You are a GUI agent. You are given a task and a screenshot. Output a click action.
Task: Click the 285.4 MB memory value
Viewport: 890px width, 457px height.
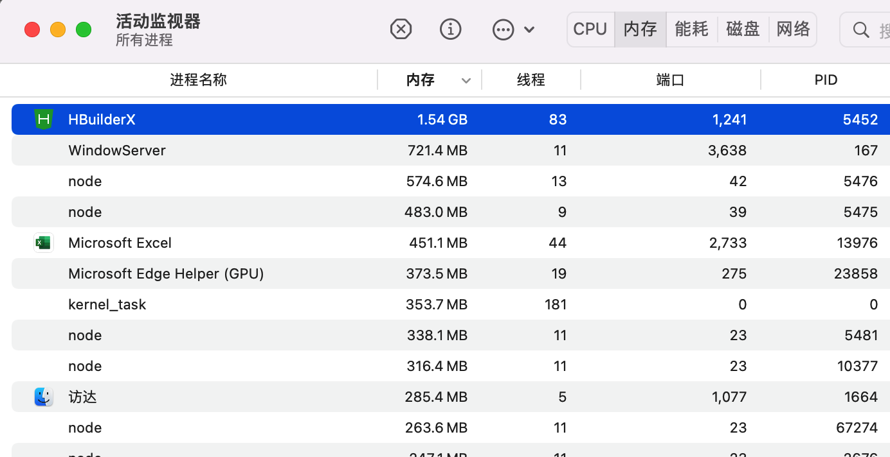pyautogui.click(x=436, y=397)
